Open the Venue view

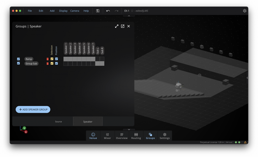pos(93,136)
